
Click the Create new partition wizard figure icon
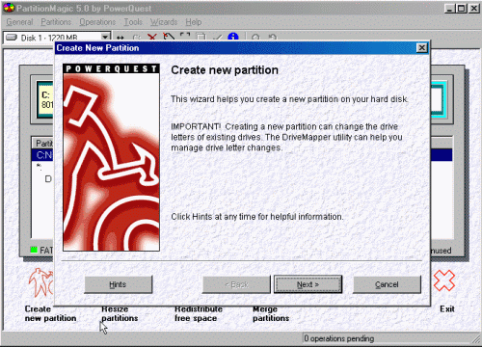click(40, 282)
